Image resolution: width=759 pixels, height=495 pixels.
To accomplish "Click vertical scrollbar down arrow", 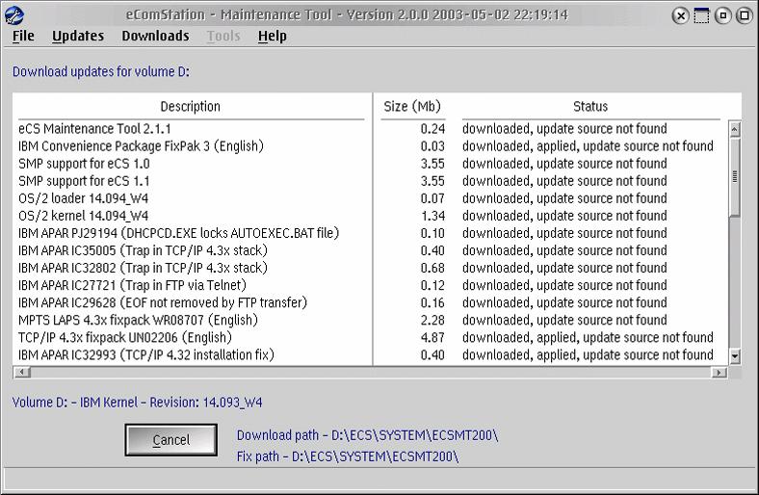I will pos(735,356).
